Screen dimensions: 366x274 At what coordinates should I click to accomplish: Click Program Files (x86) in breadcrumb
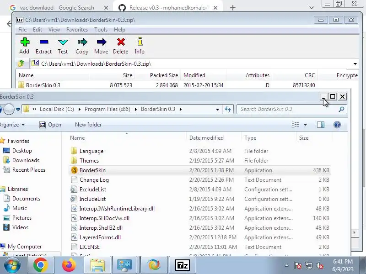pos(108,109)
